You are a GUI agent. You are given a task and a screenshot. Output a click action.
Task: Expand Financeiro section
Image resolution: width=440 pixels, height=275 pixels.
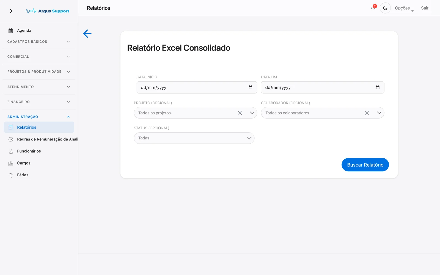pyautogui.click(x=39, y=102)
